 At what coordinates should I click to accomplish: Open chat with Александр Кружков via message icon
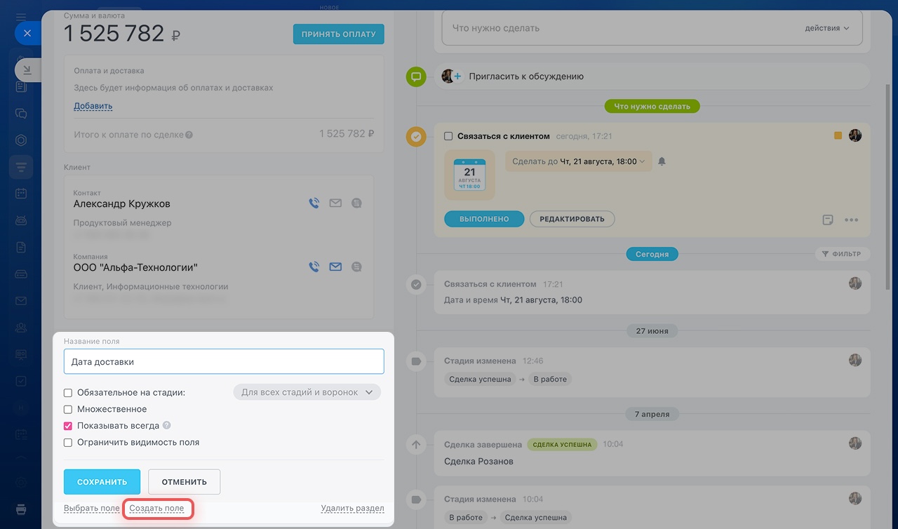356,203
